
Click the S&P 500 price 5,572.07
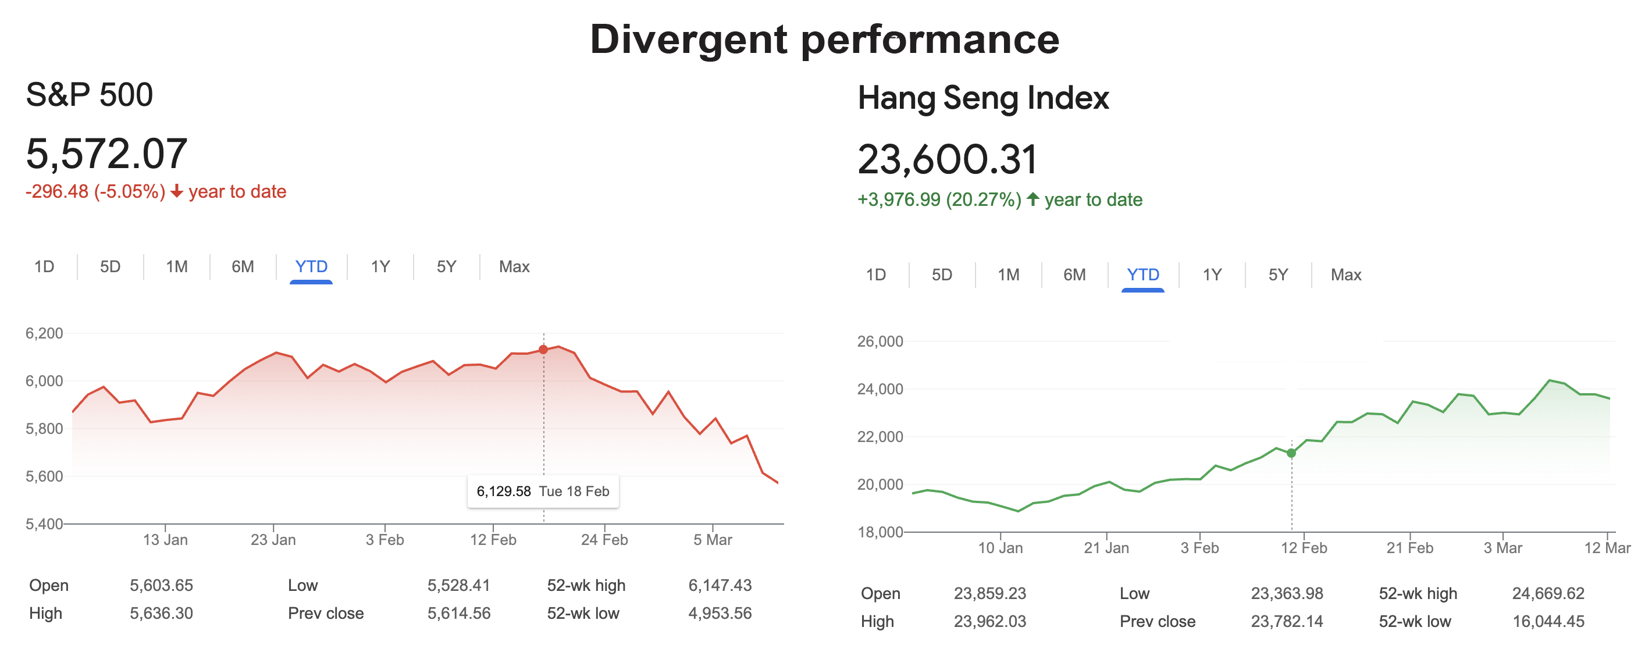coord(106,154)
